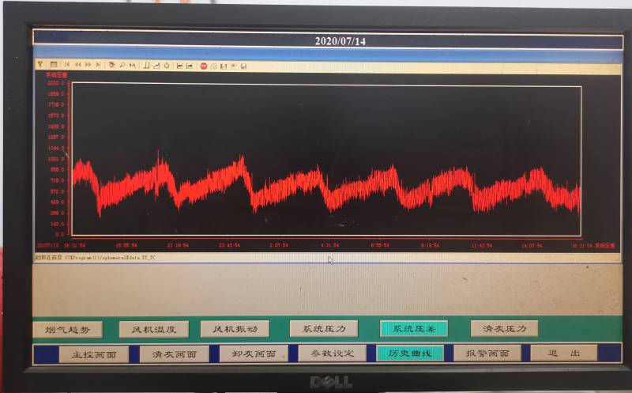Show the 风机振动 history curve

(x=235, y=329)
